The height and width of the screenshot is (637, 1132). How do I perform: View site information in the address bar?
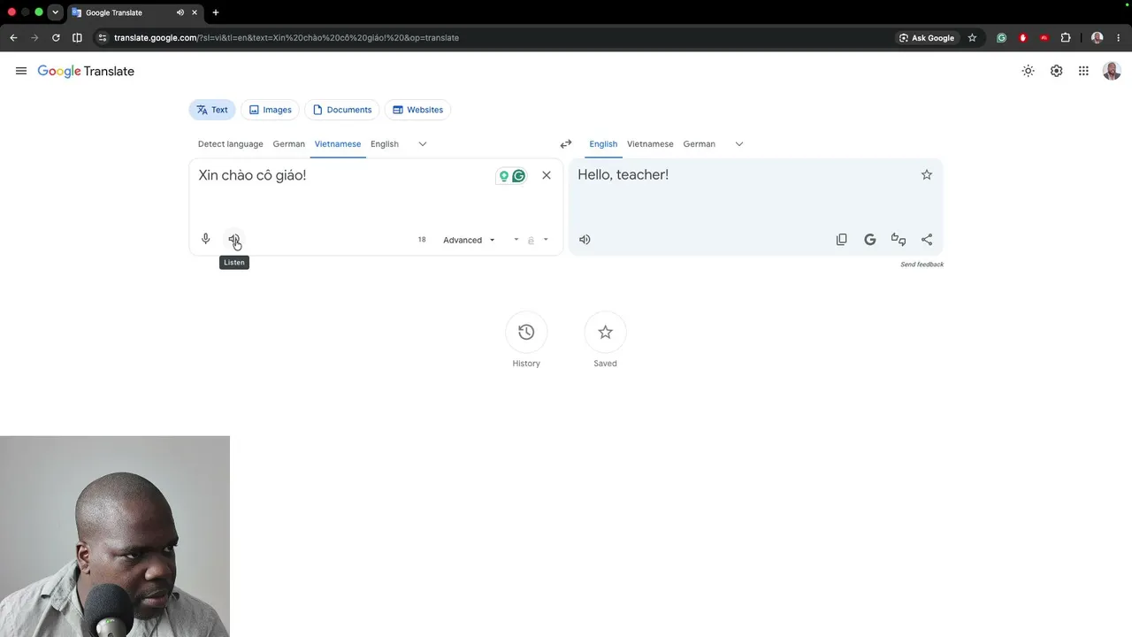pos(103,38)
